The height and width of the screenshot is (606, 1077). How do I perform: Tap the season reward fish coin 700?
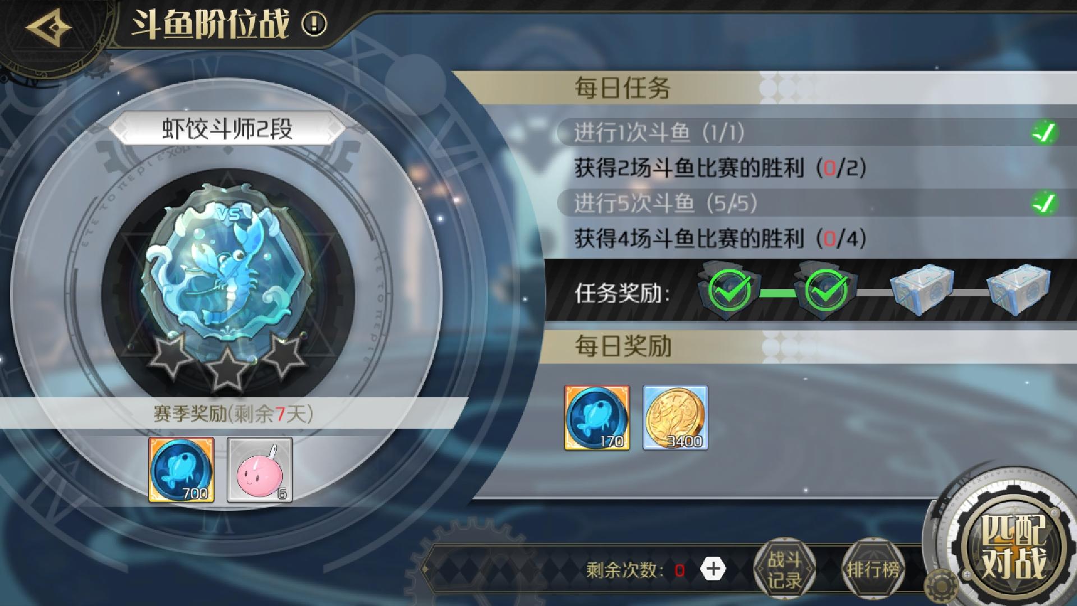[x=181, y=470]
